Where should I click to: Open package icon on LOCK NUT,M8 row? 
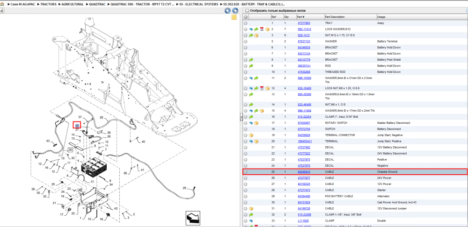click(x=267, y=88)
